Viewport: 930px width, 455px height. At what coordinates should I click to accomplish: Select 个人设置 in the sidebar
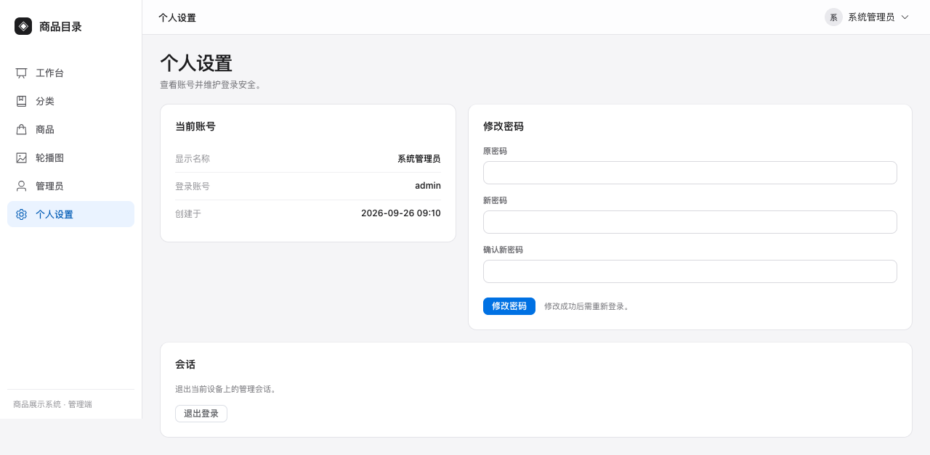click(x=70, y=214)
